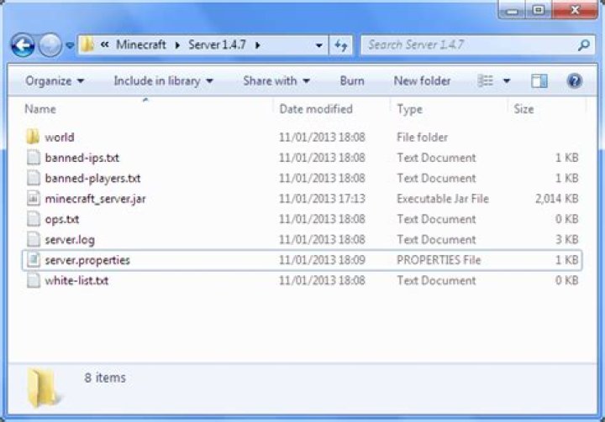
Task: Click the world folder name
Action: click(60, 138)
